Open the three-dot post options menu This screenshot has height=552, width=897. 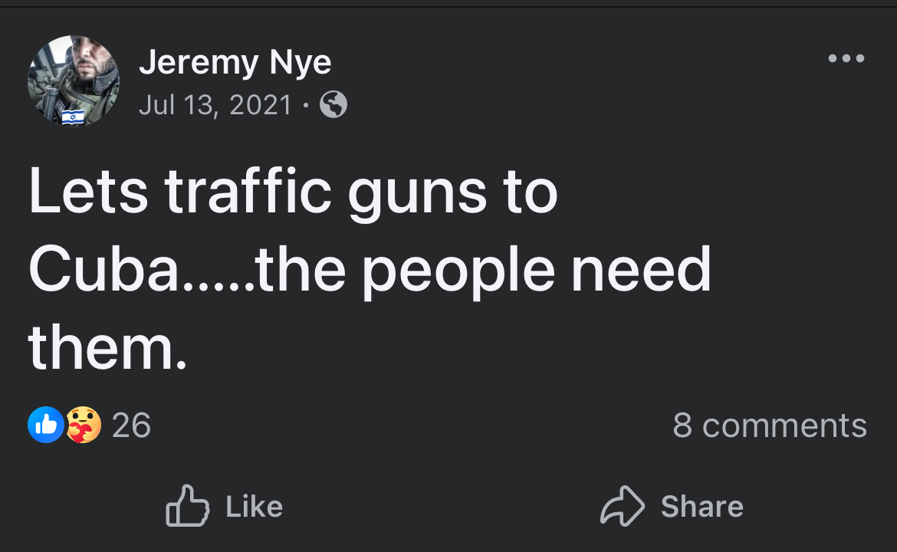tap(846, 58)
